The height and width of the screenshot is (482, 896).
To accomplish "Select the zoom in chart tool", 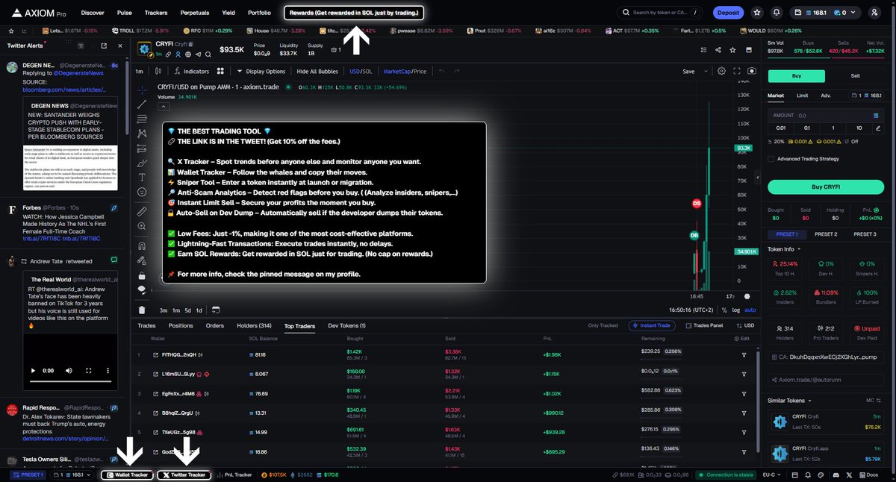I will [142, 227].
